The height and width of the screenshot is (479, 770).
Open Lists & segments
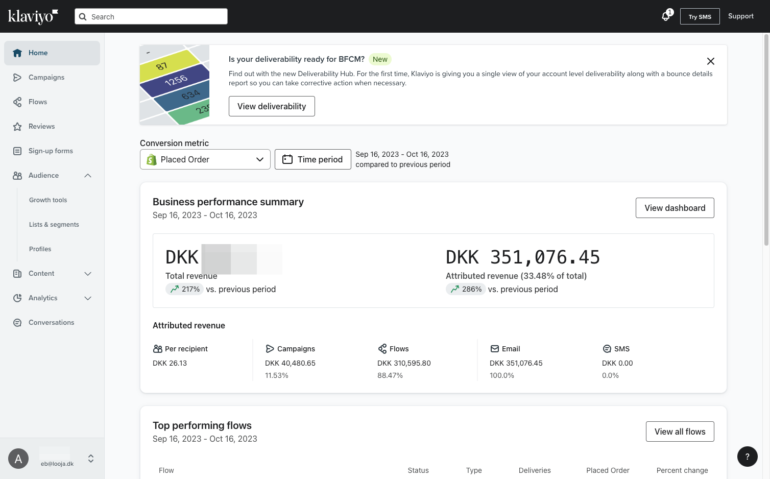tap(54, 225)
